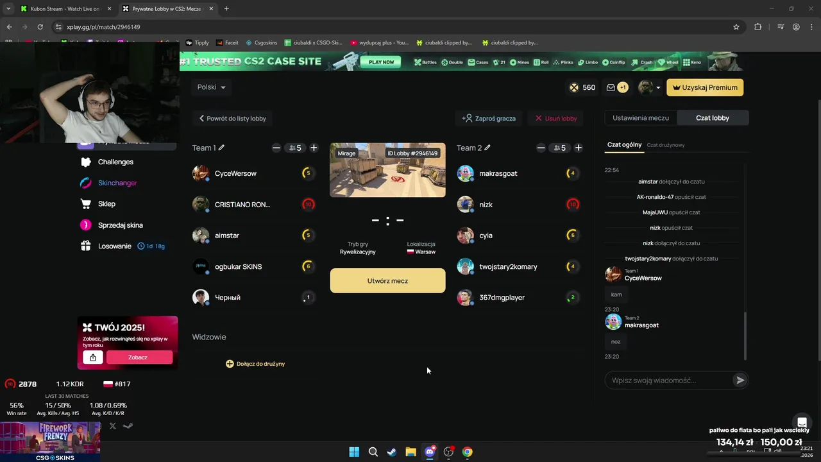Image resolution: width=821 pixels, height=462 pixels.
Task: Open Windows Start menu on the taskbar
Action: 354,452
